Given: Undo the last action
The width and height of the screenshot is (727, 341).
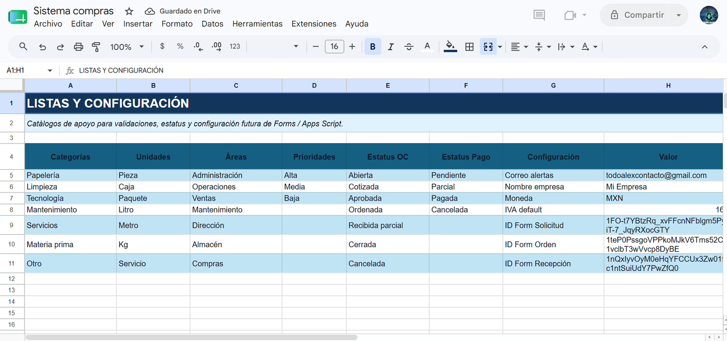Looking at the screenshot, I should click(42, 47).
